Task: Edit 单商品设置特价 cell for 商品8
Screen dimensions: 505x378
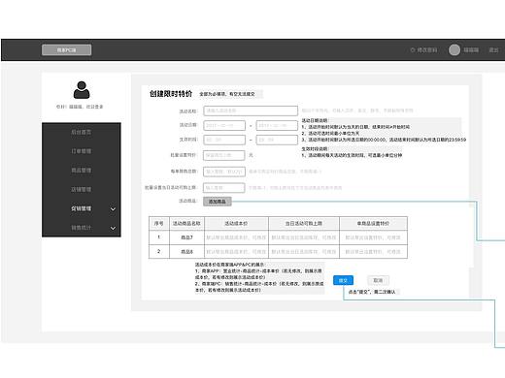Action: 373,252
